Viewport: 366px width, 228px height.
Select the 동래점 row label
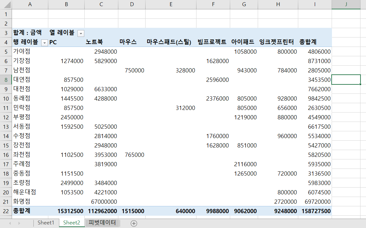(30, 99)
